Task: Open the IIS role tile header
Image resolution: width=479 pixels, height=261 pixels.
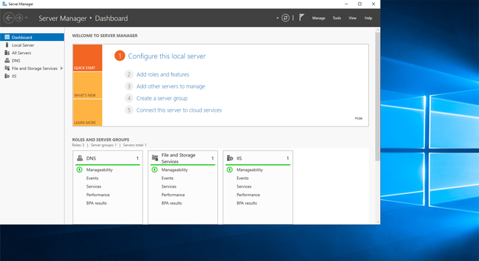Action: pyautogui.click(x=258, y=158)
